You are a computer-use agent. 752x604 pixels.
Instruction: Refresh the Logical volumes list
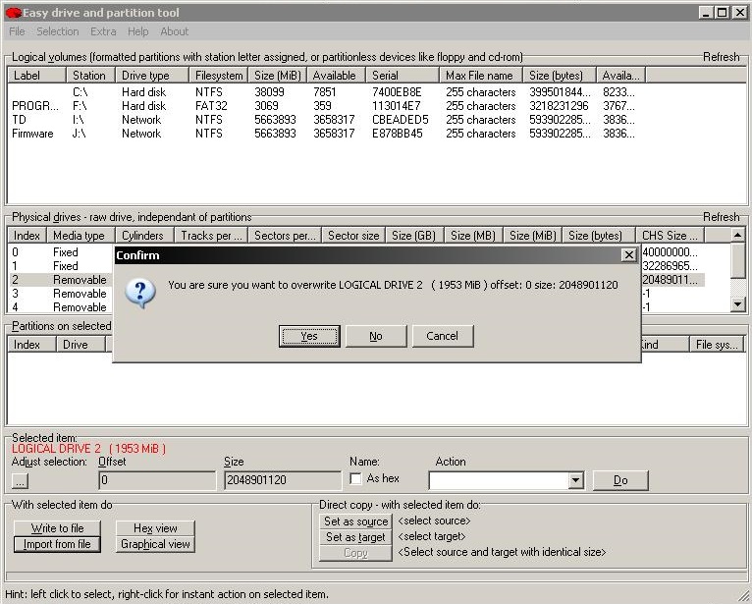[x=721, y=57]
